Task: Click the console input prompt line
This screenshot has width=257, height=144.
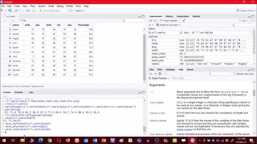Action: tap(72, 132)
